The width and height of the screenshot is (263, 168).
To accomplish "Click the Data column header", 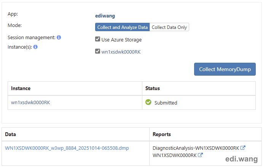I will pos(10,134).
